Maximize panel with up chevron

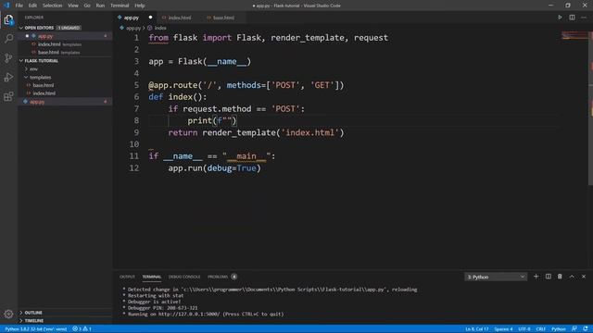(x=572, y=277)
